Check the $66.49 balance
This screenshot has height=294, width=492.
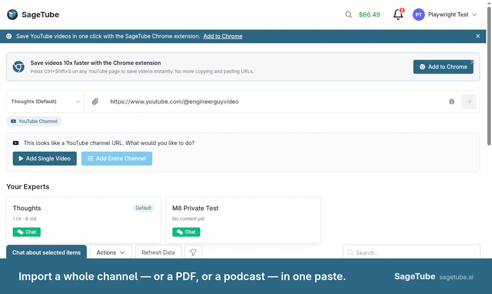point(369,14)
